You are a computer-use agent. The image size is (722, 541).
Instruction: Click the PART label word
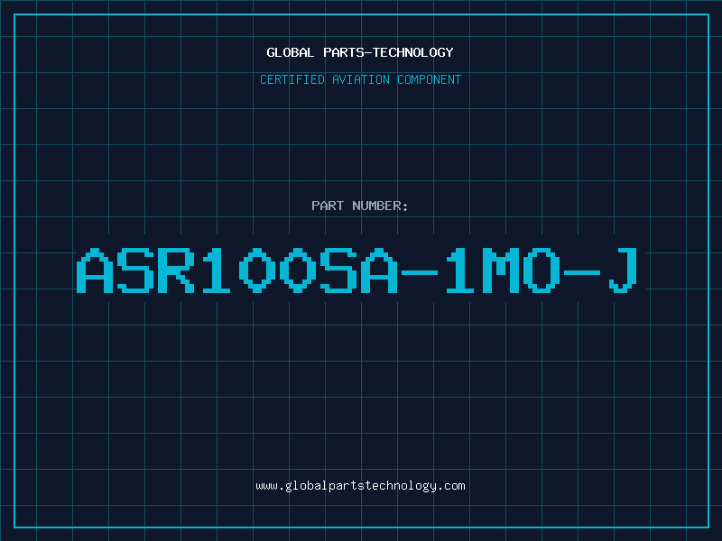(x=328, y=206)
